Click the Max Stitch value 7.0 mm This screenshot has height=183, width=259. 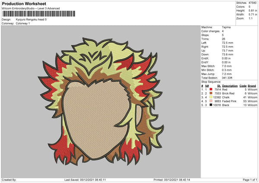tap(227, 66)
